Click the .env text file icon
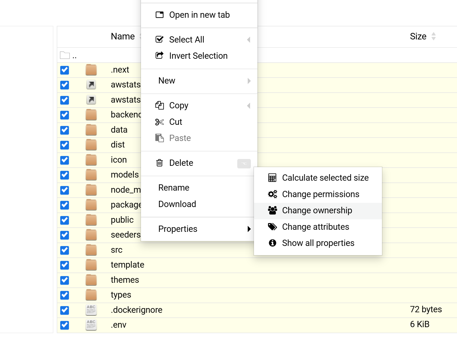457x353 pixels. pos(91,325)
